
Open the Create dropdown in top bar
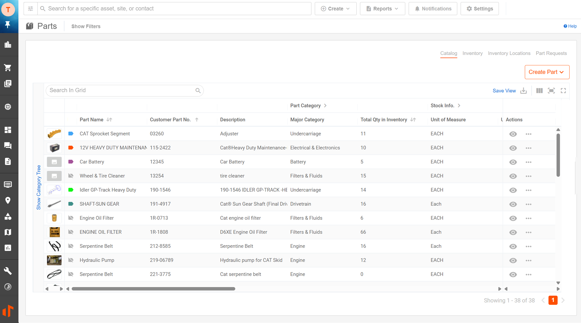335,9
